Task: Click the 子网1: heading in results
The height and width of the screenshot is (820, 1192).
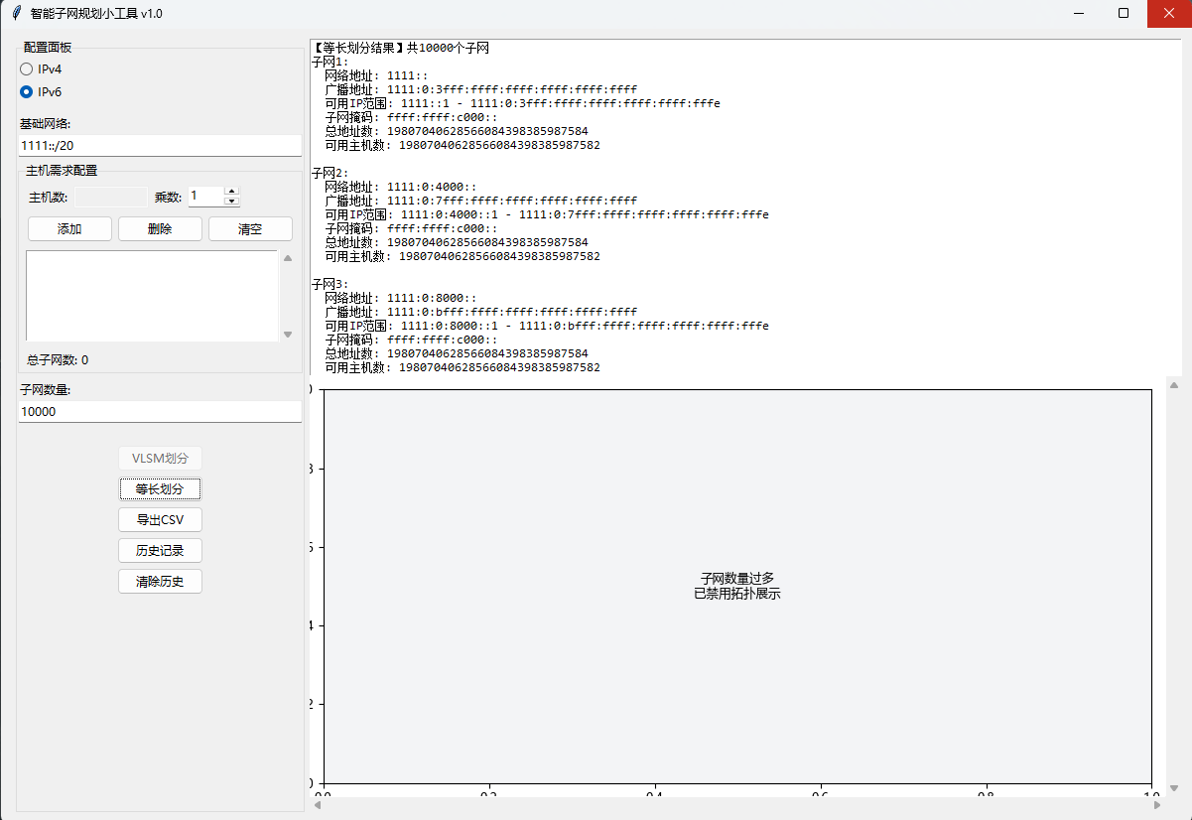Action: coord(331,62)
